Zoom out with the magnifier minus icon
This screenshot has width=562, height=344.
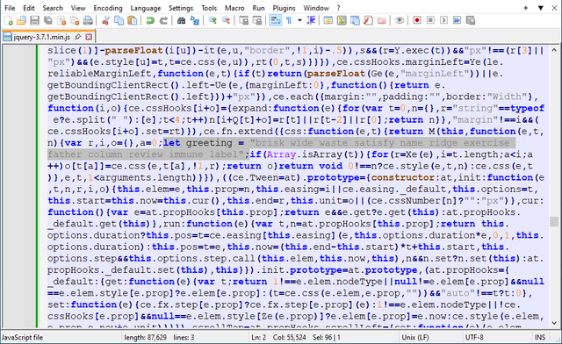[226, 21]
